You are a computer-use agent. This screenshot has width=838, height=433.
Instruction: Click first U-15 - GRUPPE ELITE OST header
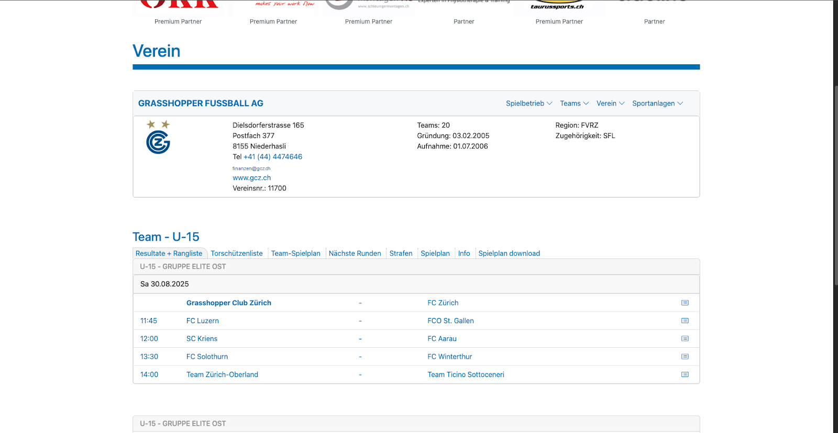tap(416, 267)
